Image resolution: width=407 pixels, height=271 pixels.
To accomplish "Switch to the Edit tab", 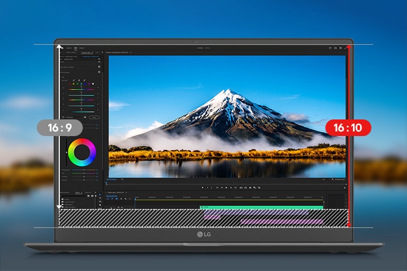I will 75,48.
